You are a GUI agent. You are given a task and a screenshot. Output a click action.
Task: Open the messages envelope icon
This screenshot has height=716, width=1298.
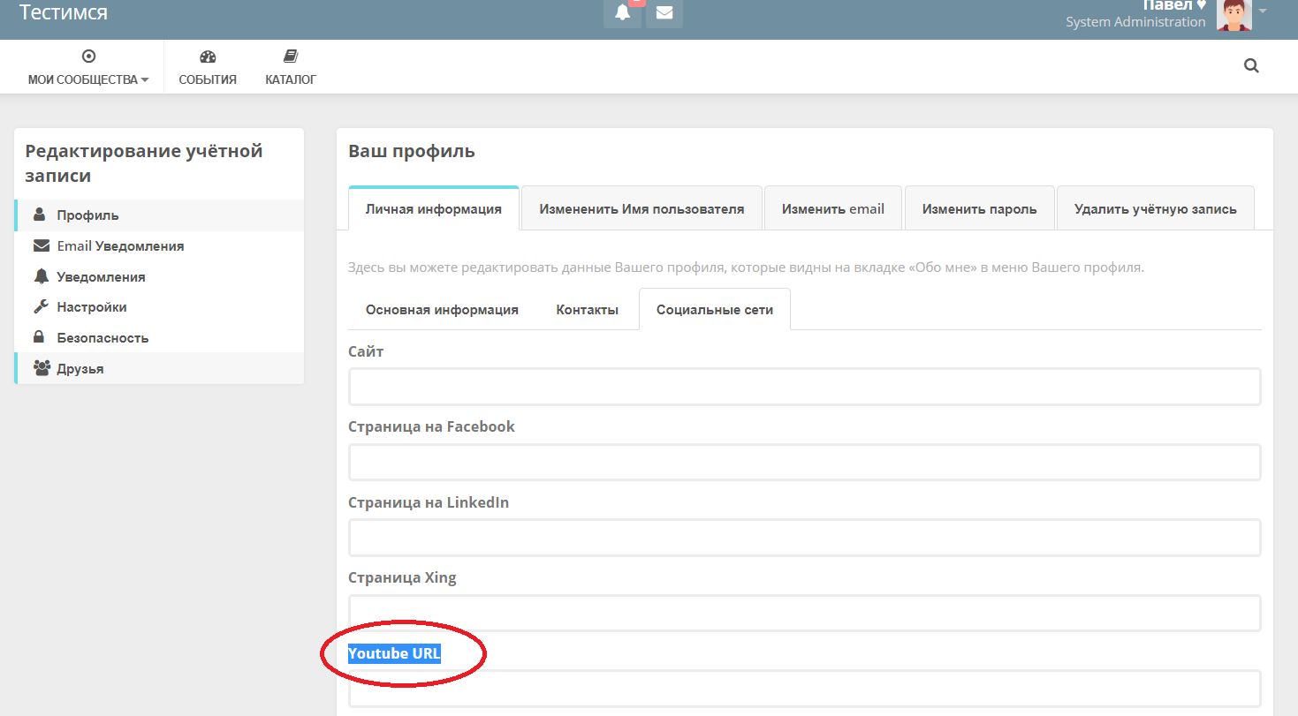(664, 13)
